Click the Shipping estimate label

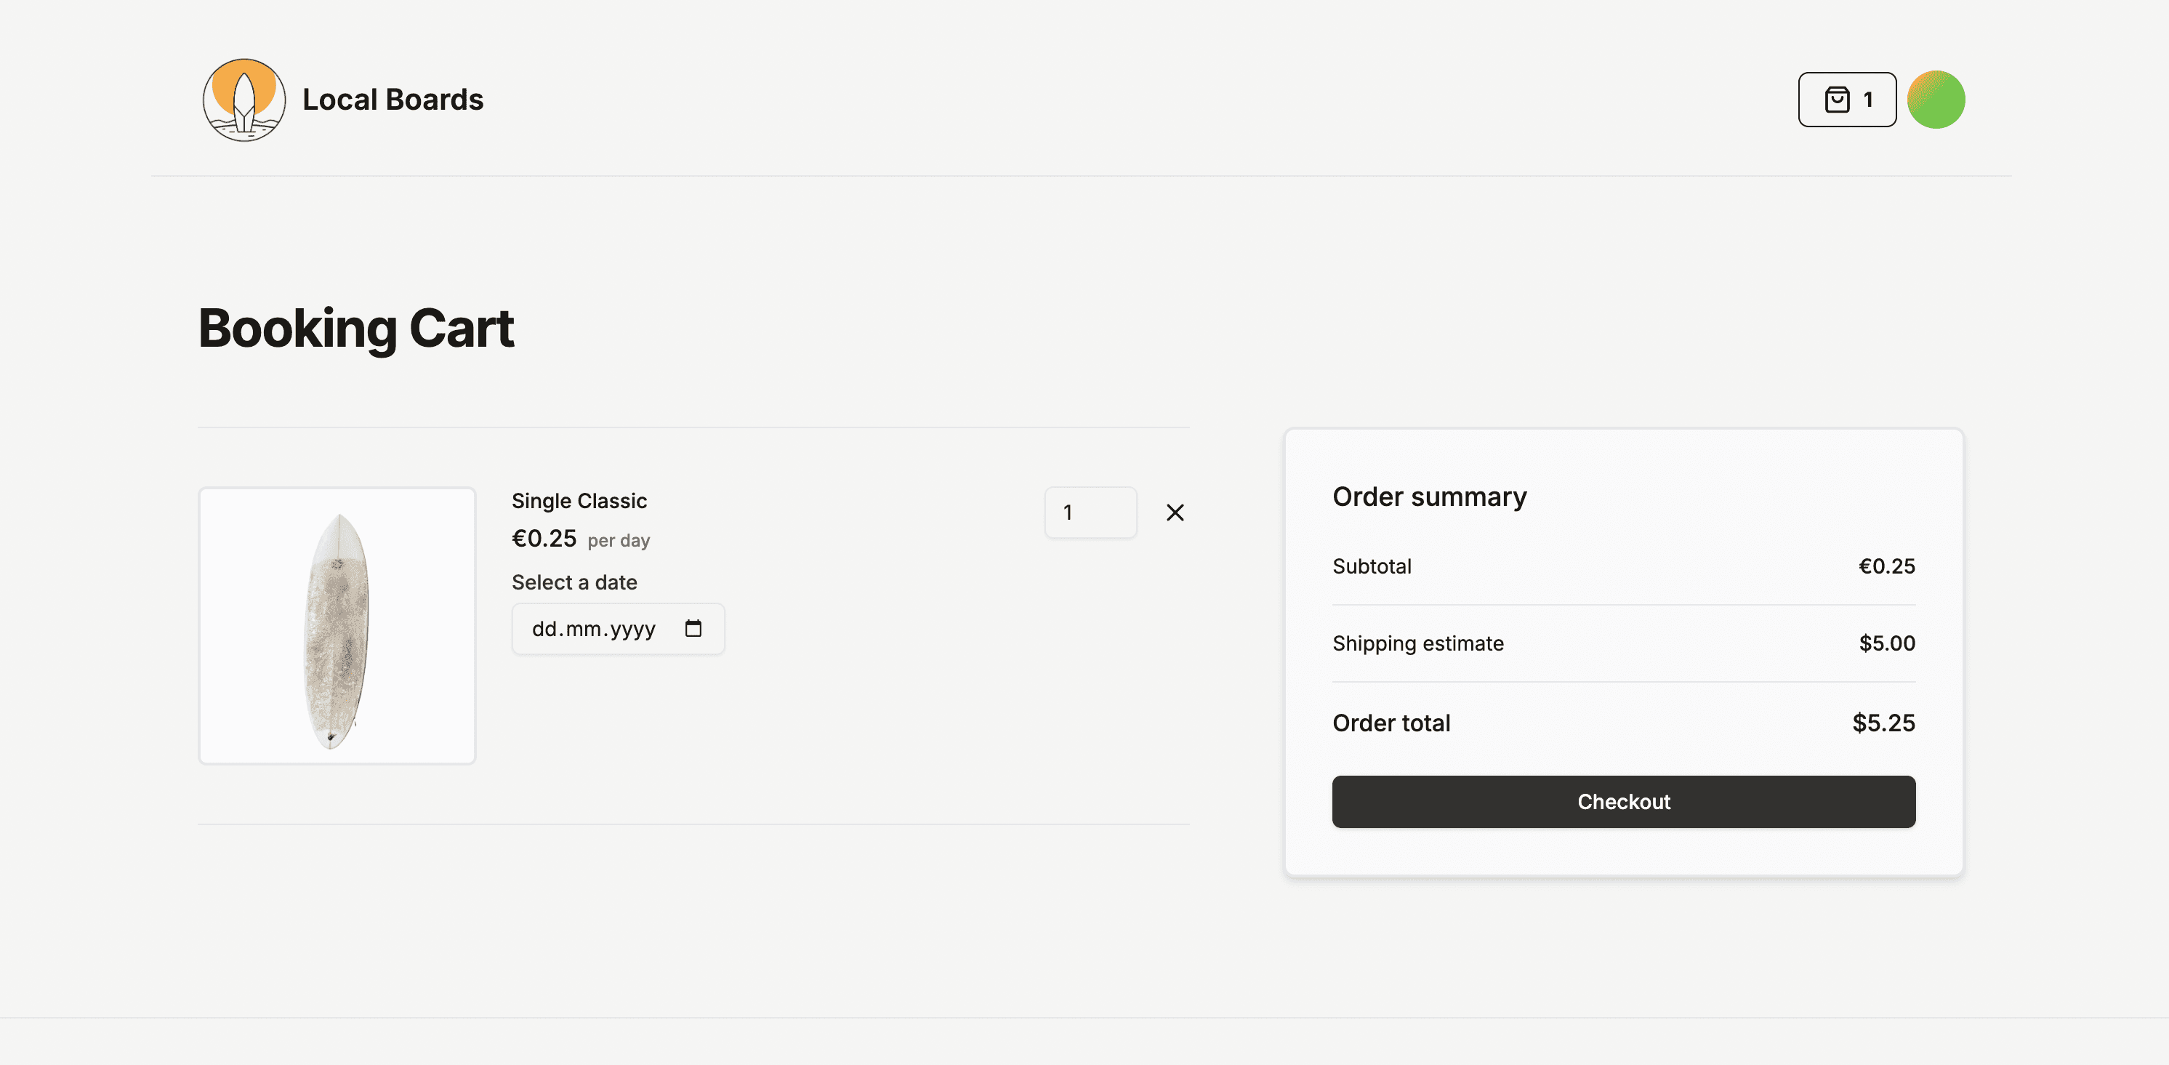1418,643
